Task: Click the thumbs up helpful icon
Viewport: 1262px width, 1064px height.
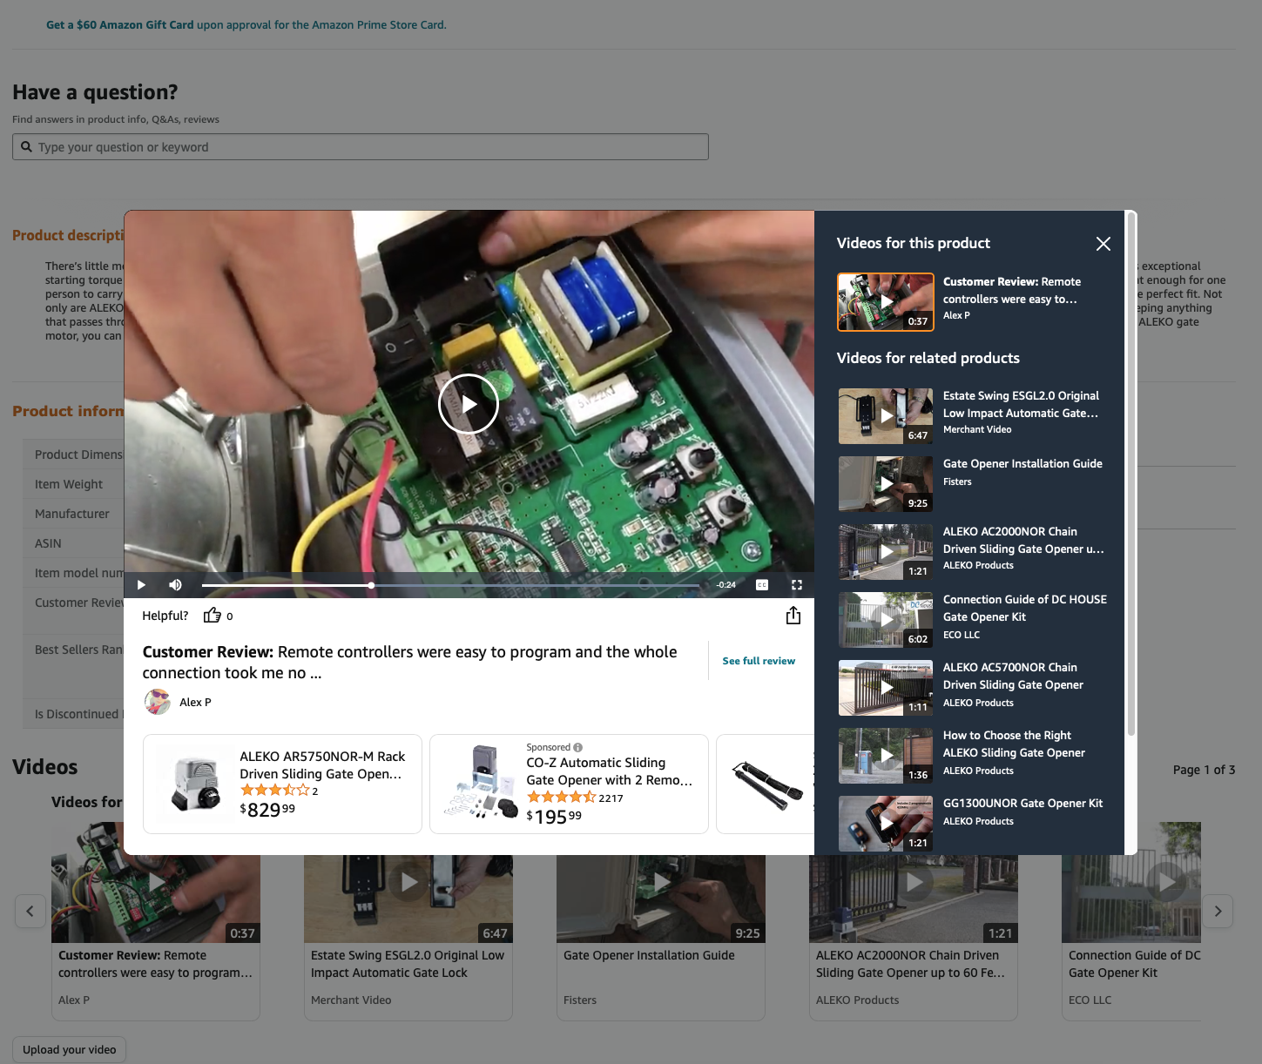Action: pos(212,616)
